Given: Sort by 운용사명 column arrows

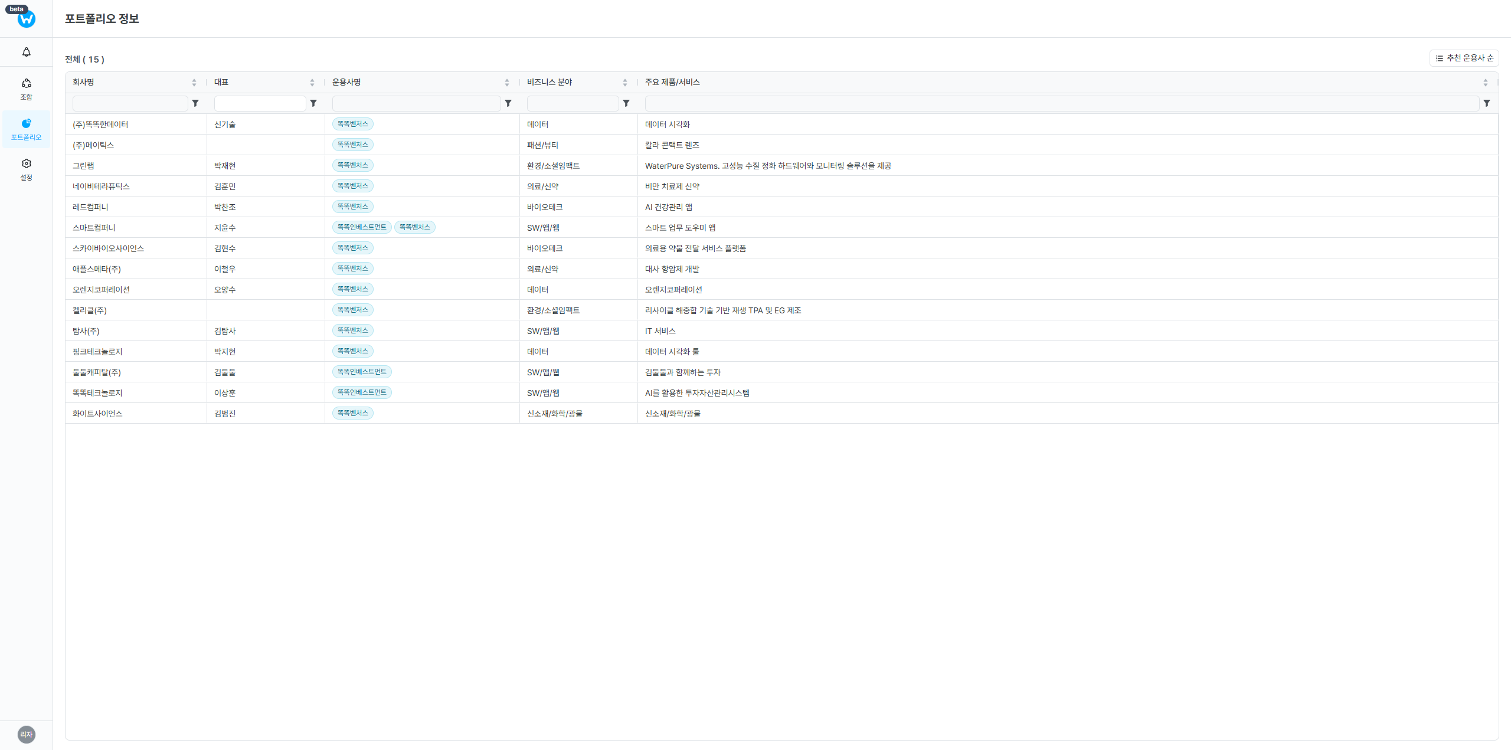Looking at the screenshot, I should [x=506, y=83].
